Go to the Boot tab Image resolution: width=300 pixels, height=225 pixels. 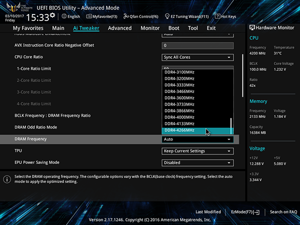tap(173, 28)
